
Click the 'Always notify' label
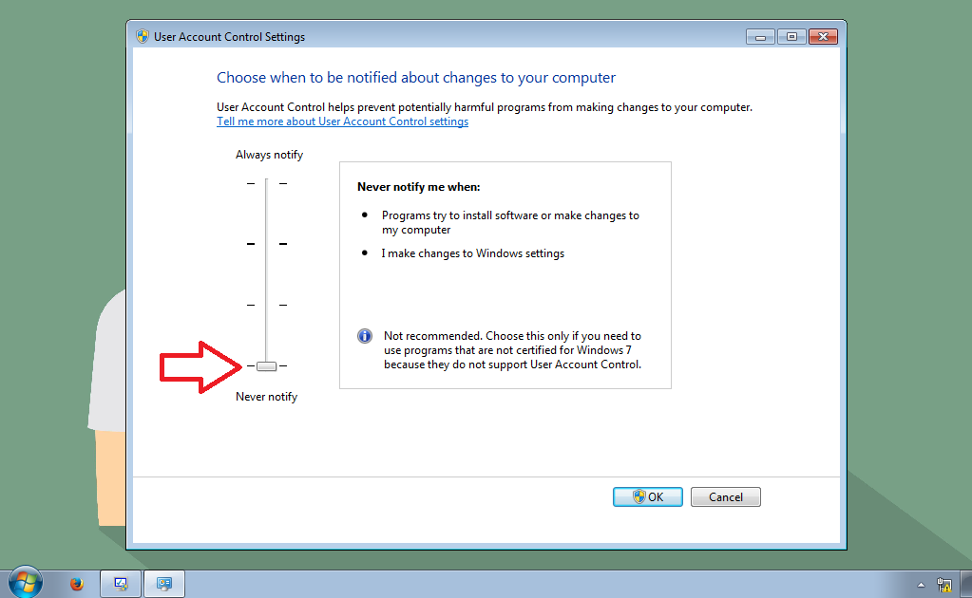click(x=269, y=155)
